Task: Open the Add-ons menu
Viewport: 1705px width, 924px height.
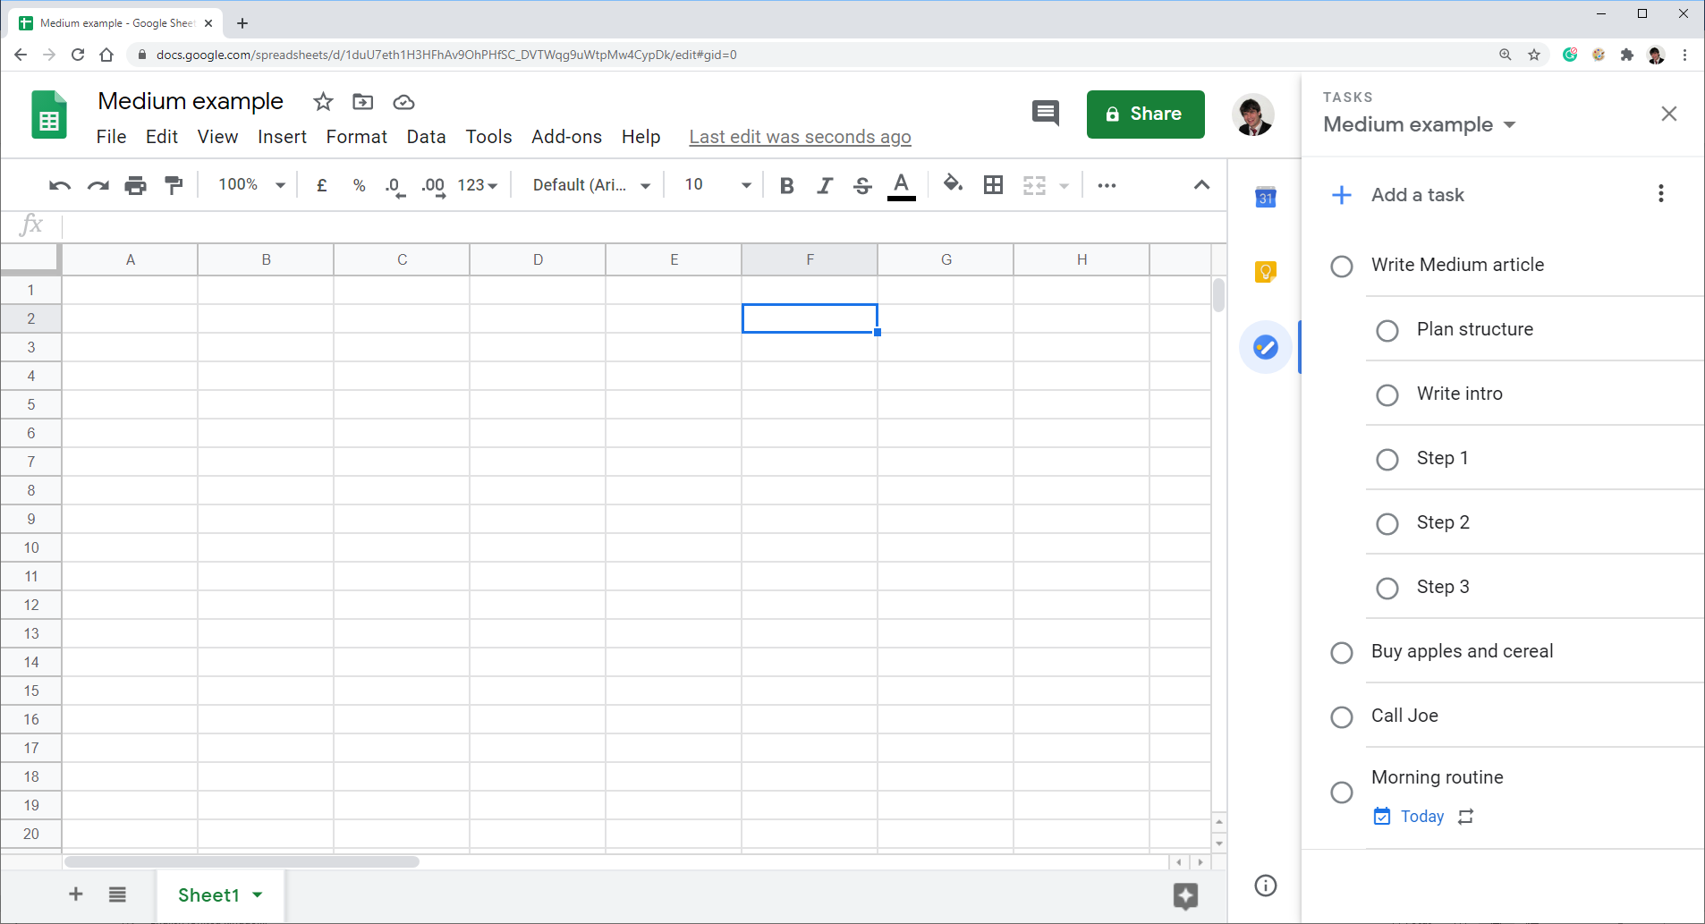Action: pyautogui.click(x=566, y=137)
